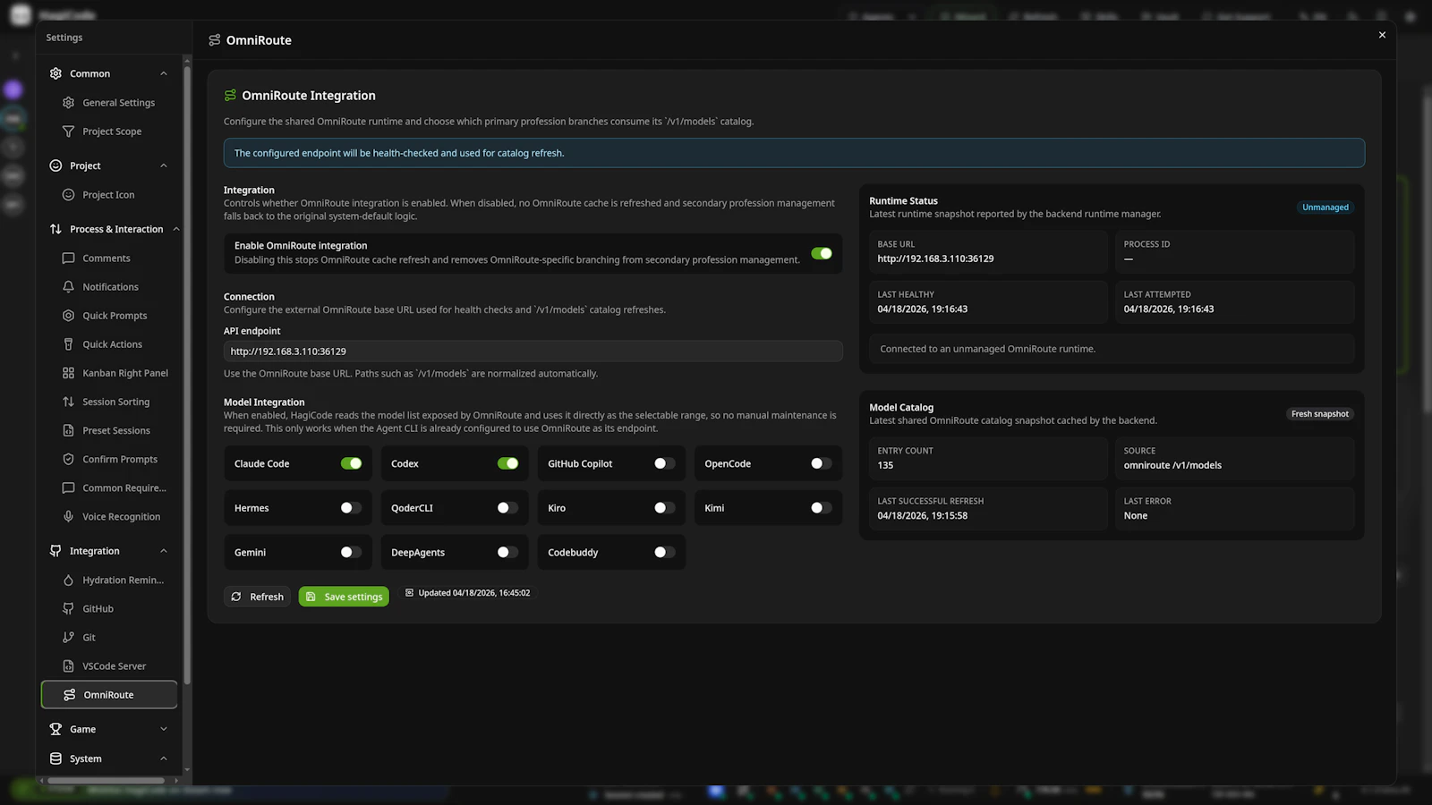Turn off the Claude Code model toggle
Viewport: 1432px width, 805px height.
[x=352, y=463]
